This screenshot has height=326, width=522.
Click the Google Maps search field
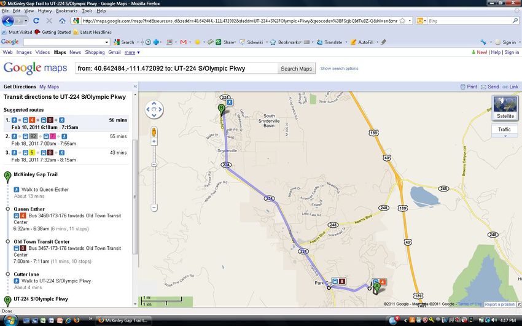[x=176, y=69]
